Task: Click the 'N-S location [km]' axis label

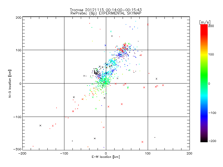Action: [10, 84]
